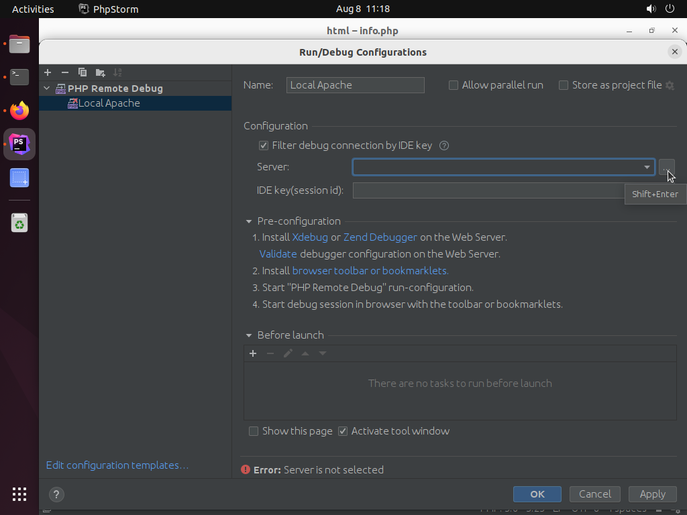
Task: Move the before launch task up
Action: (305, 353)
